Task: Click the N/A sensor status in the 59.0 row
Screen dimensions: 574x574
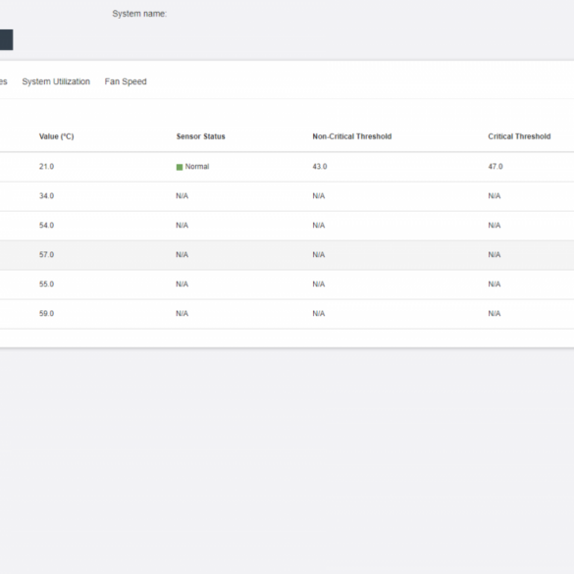Action: [x=182, y=314]
